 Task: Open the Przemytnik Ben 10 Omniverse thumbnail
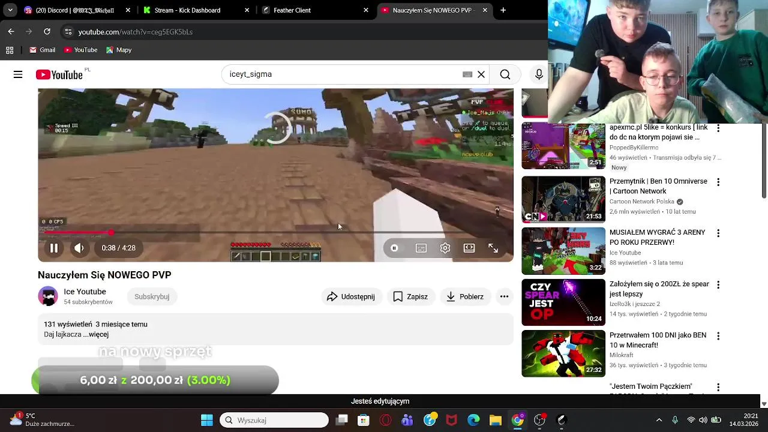(x=563, y=199)
